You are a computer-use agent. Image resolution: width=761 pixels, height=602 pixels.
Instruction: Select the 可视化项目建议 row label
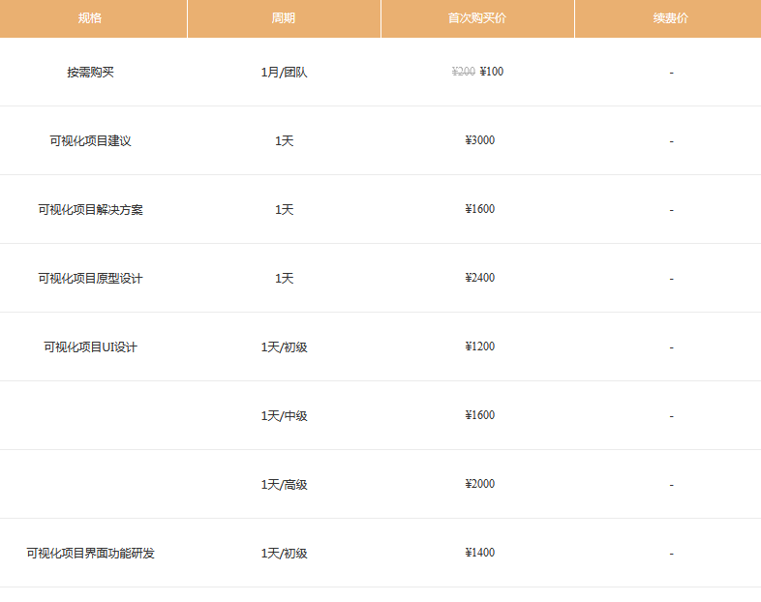coord(90,140)
